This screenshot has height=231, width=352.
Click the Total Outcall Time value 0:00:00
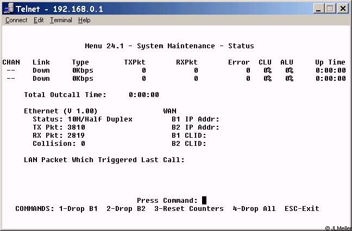(x=144, y=95)
